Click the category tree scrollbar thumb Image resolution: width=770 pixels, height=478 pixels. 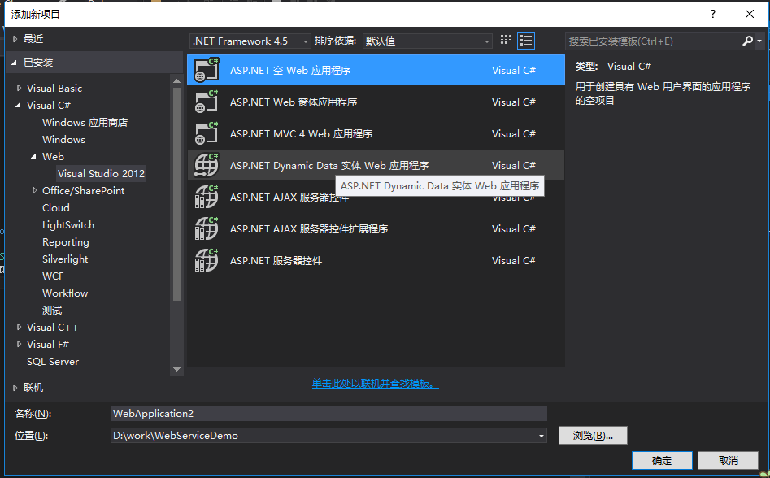176,193
